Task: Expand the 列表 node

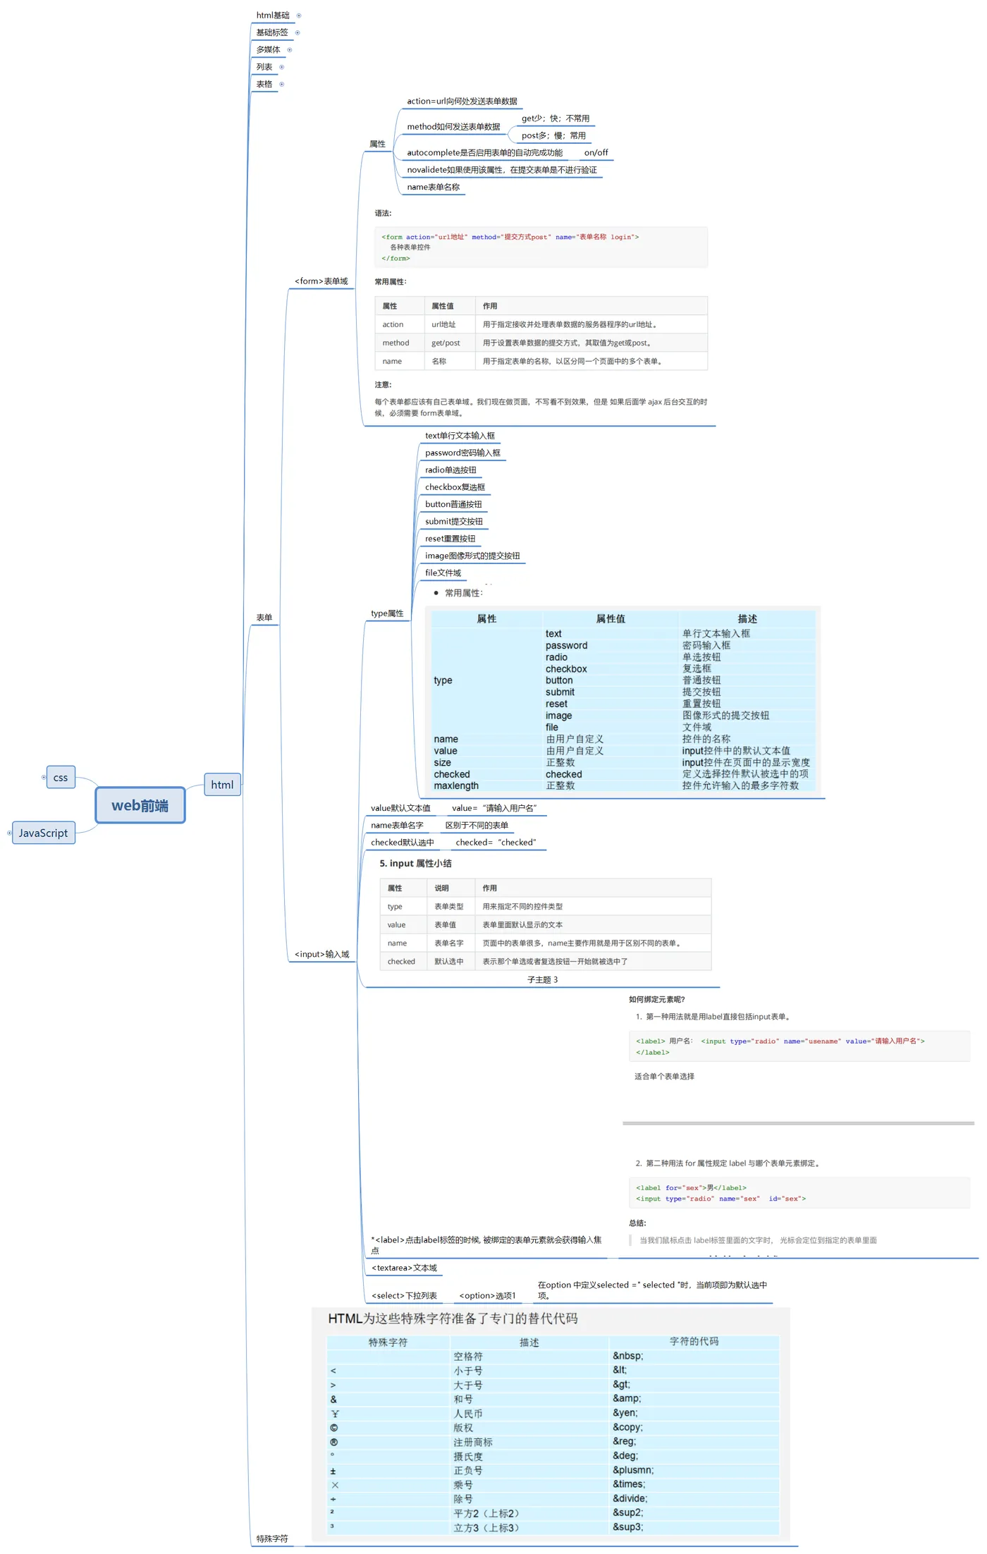Action: point(282,67)
